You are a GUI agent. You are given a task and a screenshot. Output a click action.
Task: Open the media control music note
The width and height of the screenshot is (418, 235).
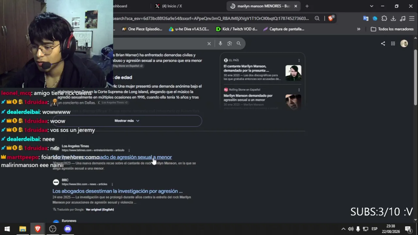[403, 18]
